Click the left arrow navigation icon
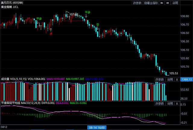This screenshot has width=193, height=130. tap(162, 3)
